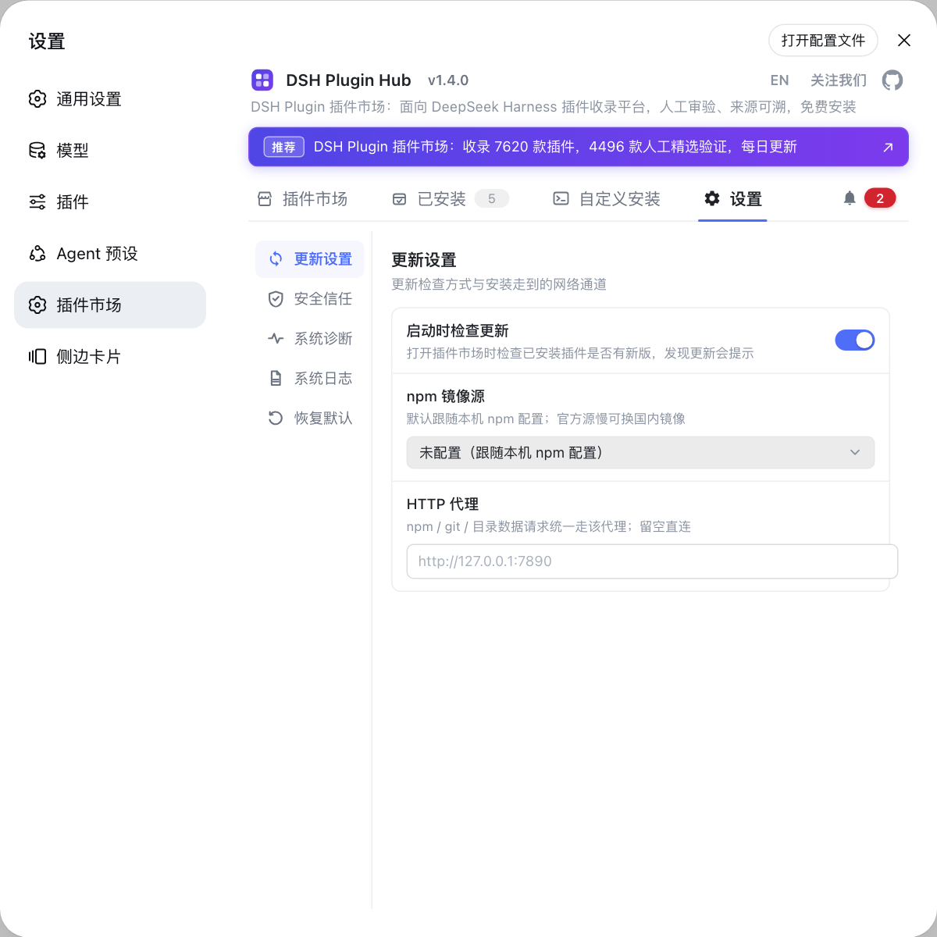Open the npm mirror source dropdown

point(640,453)
